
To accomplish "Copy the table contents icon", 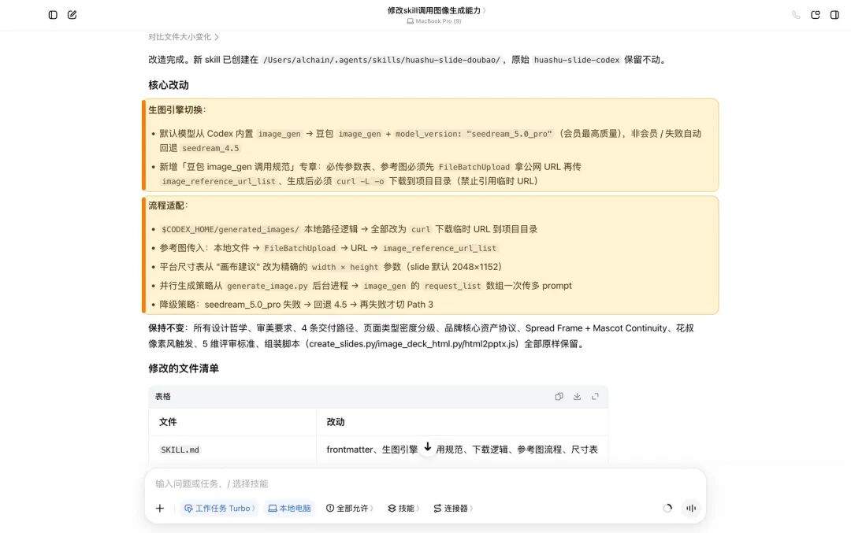I will [x=559, y=396].
